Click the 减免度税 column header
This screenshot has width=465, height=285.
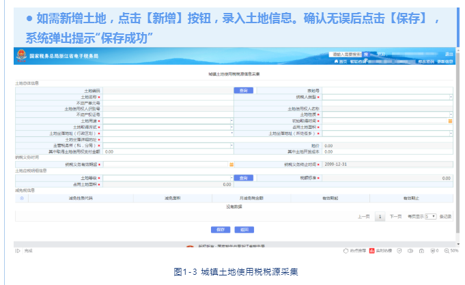point(173,198)
